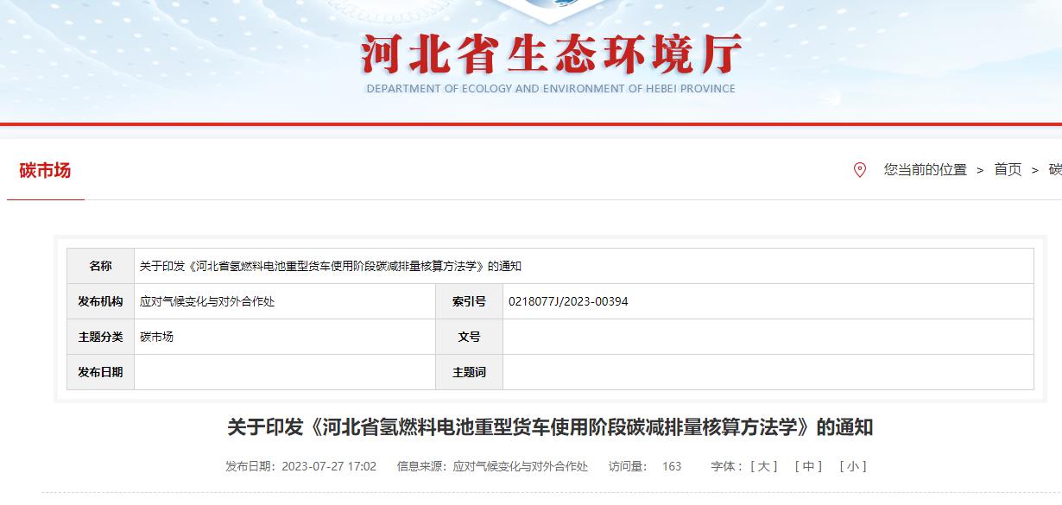Click 碳市场 value in the 主题分类 row
This screenshot has height=505, width=1062.
tap(156, 337)
